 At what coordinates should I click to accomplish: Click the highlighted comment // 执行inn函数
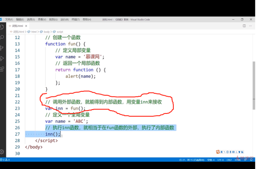[110, 128]
